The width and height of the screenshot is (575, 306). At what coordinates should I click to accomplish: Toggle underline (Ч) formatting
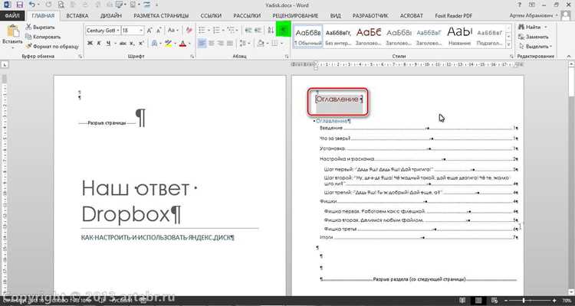pyautogui.click(x=109, y=44)
